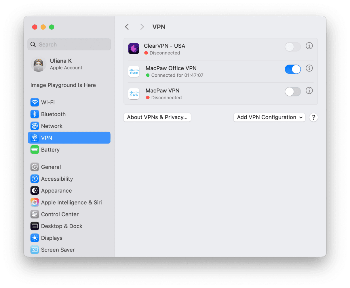Click the Bluetooth sidebar icon
350x288 pixels.
(35, 114)
